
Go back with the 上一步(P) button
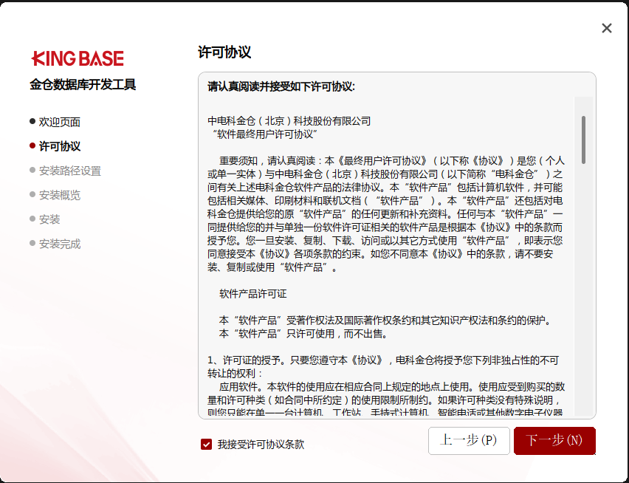click(x=469, y=440)
